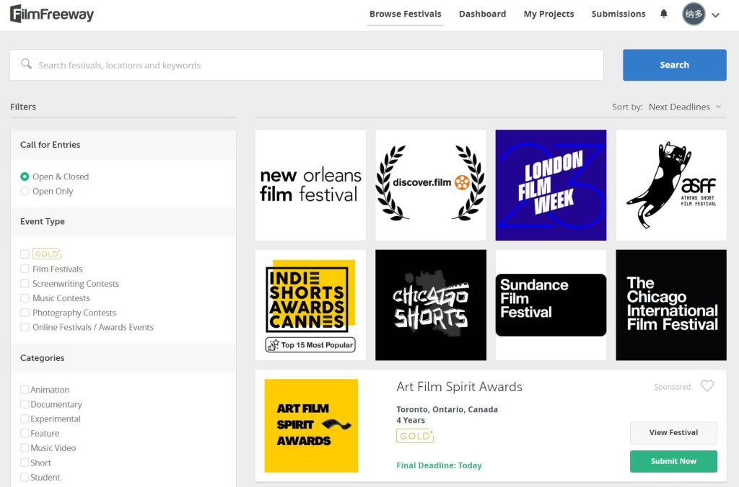Check the Short category checkbox
The width and height of the screenshot is (739, 487).
[x=25, y=463]
